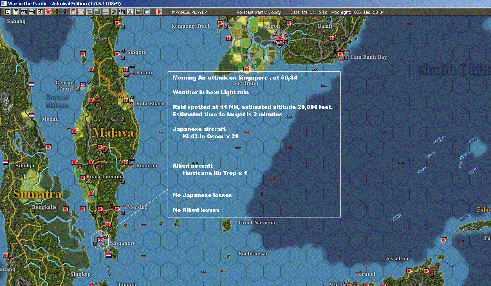Click the green base silhouette toolbar icon
The image size is (491, 286).
tap(98, 12)
